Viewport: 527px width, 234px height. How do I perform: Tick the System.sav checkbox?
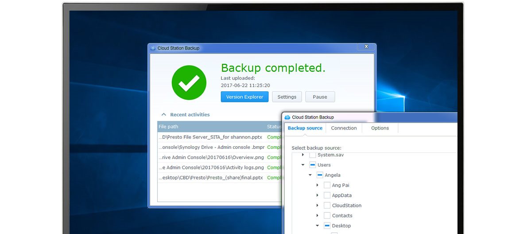tap(313, 155)
